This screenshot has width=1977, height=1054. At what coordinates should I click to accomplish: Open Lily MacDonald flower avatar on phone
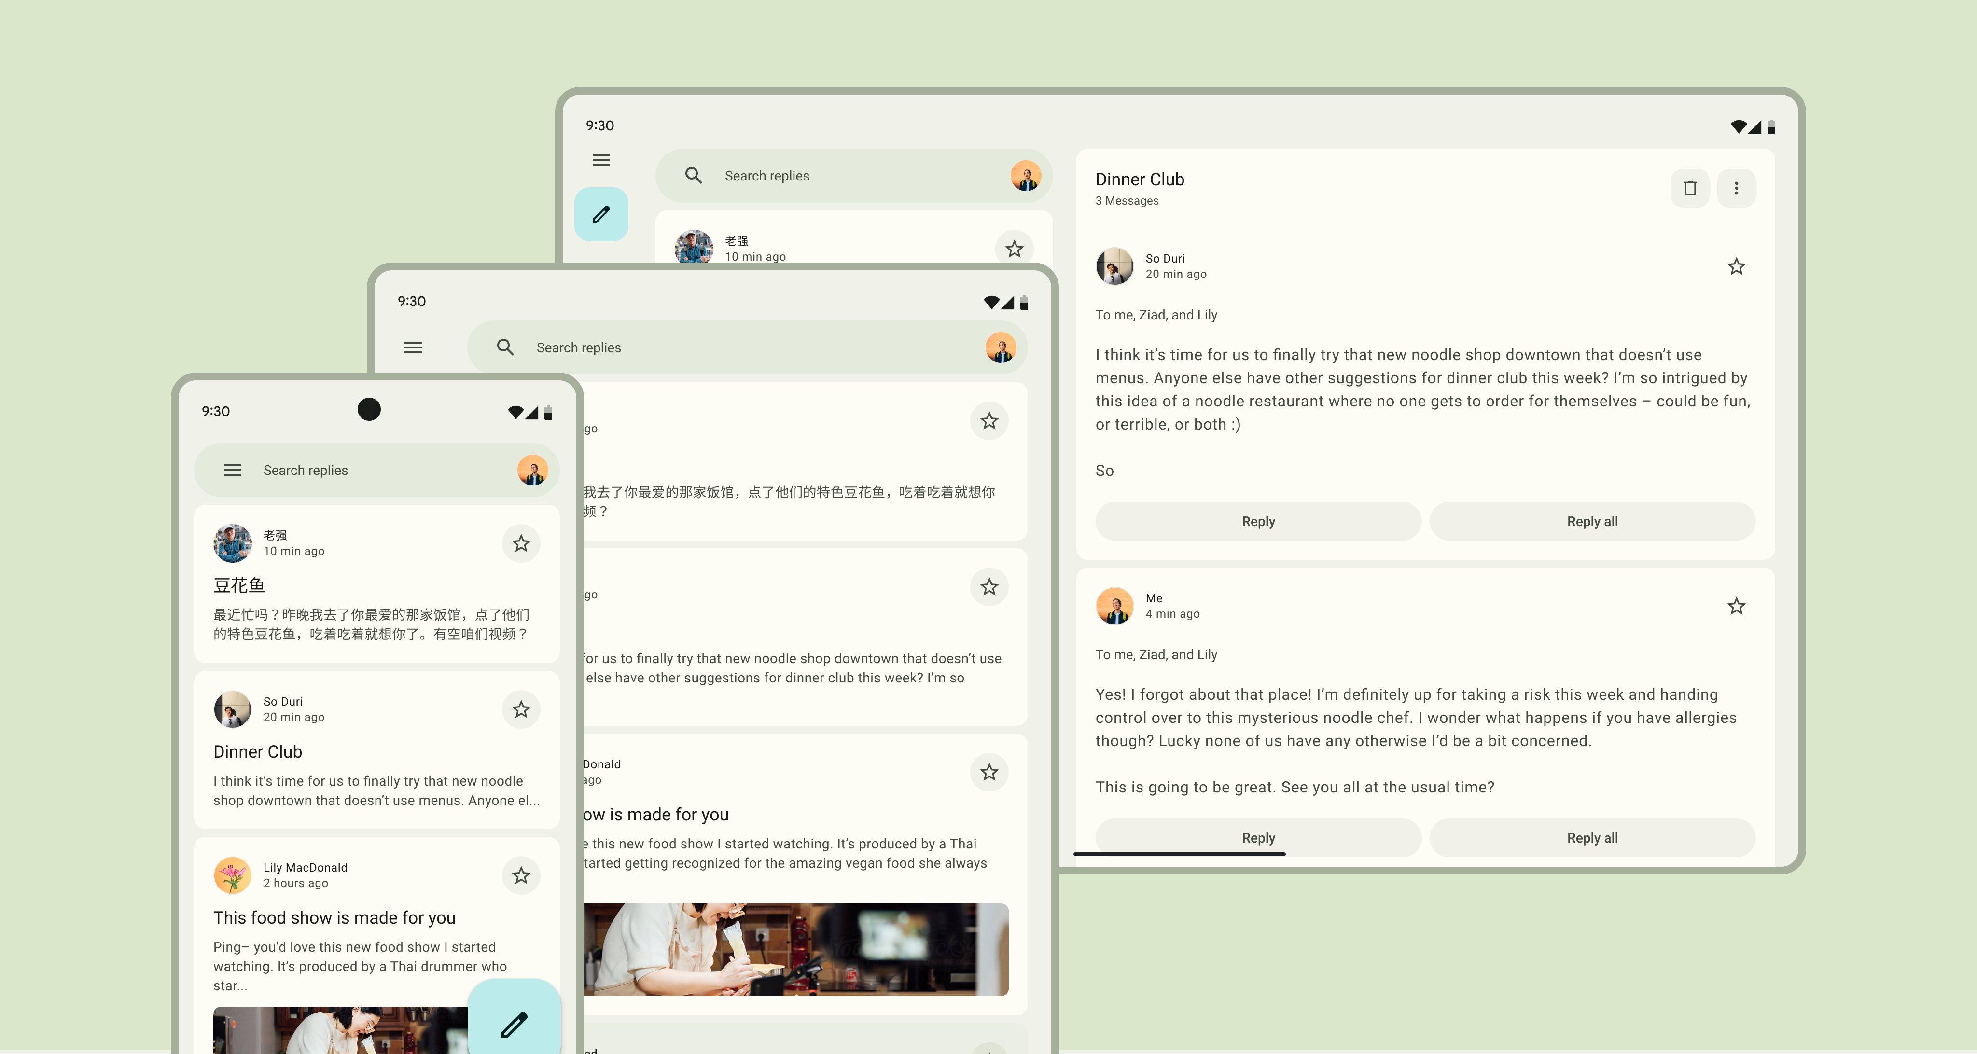233,875
